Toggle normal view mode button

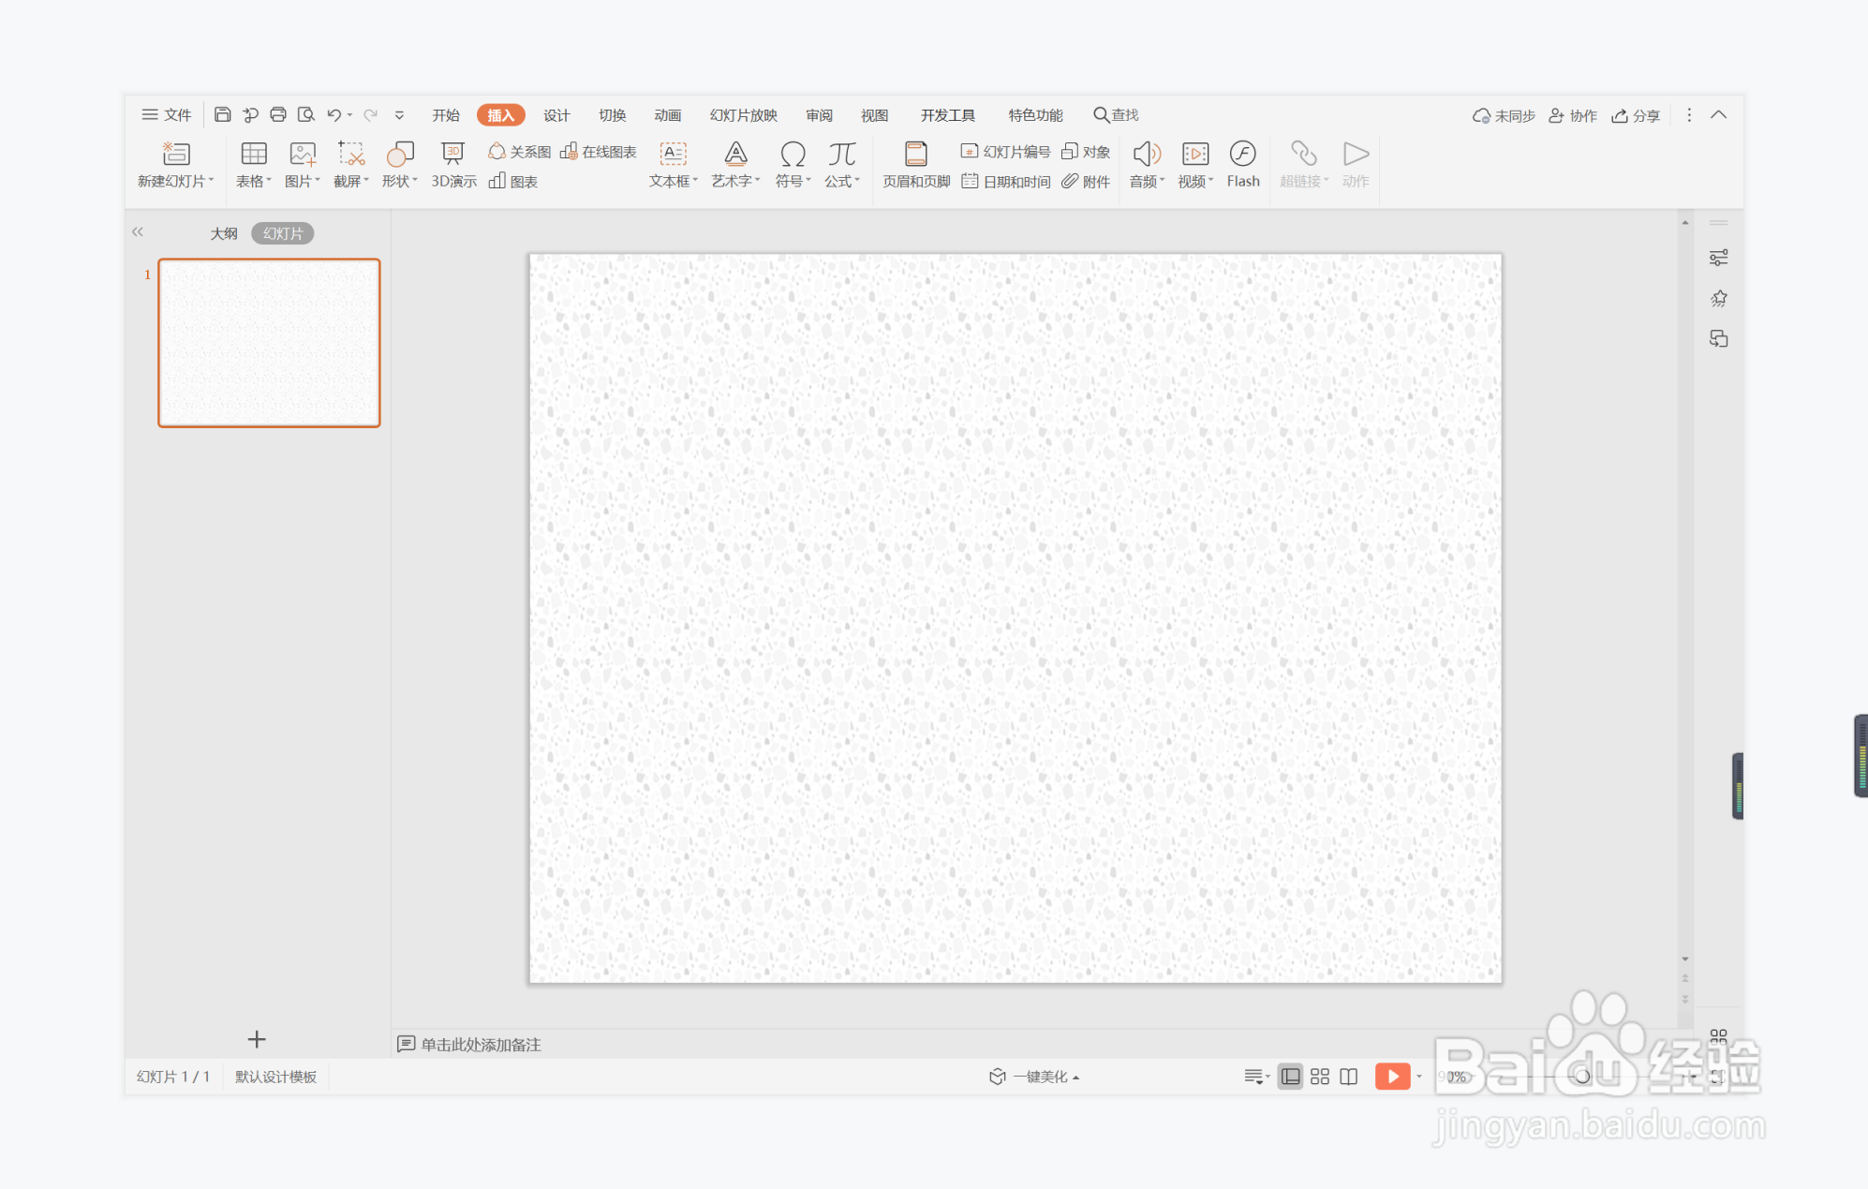[x=1290, y=1077]
